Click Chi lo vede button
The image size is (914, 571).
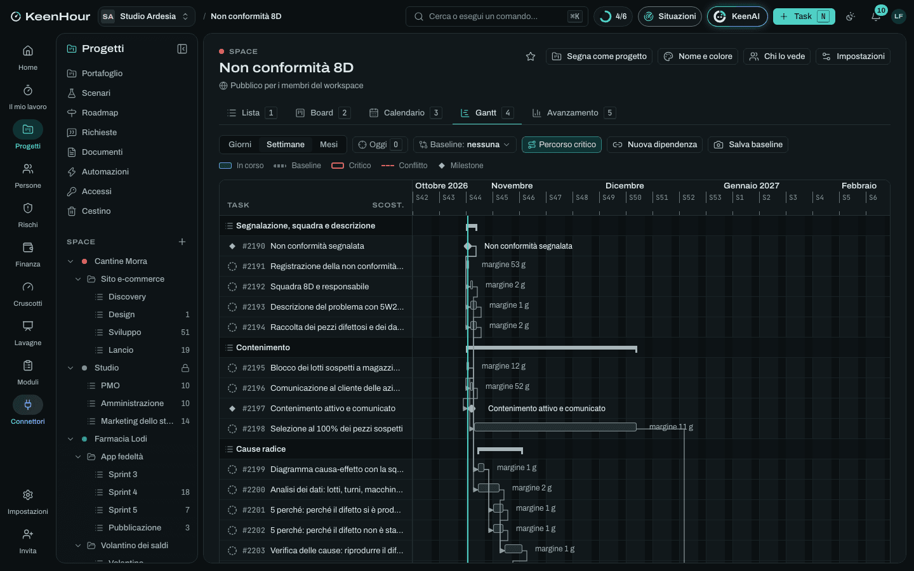click(x=777, y=56)
